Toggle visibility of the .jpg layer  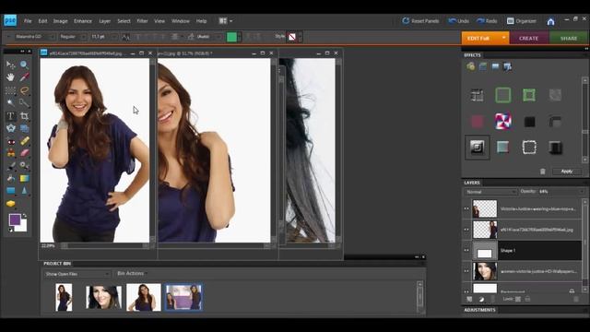pyautogui.click(x=466, y=230)
